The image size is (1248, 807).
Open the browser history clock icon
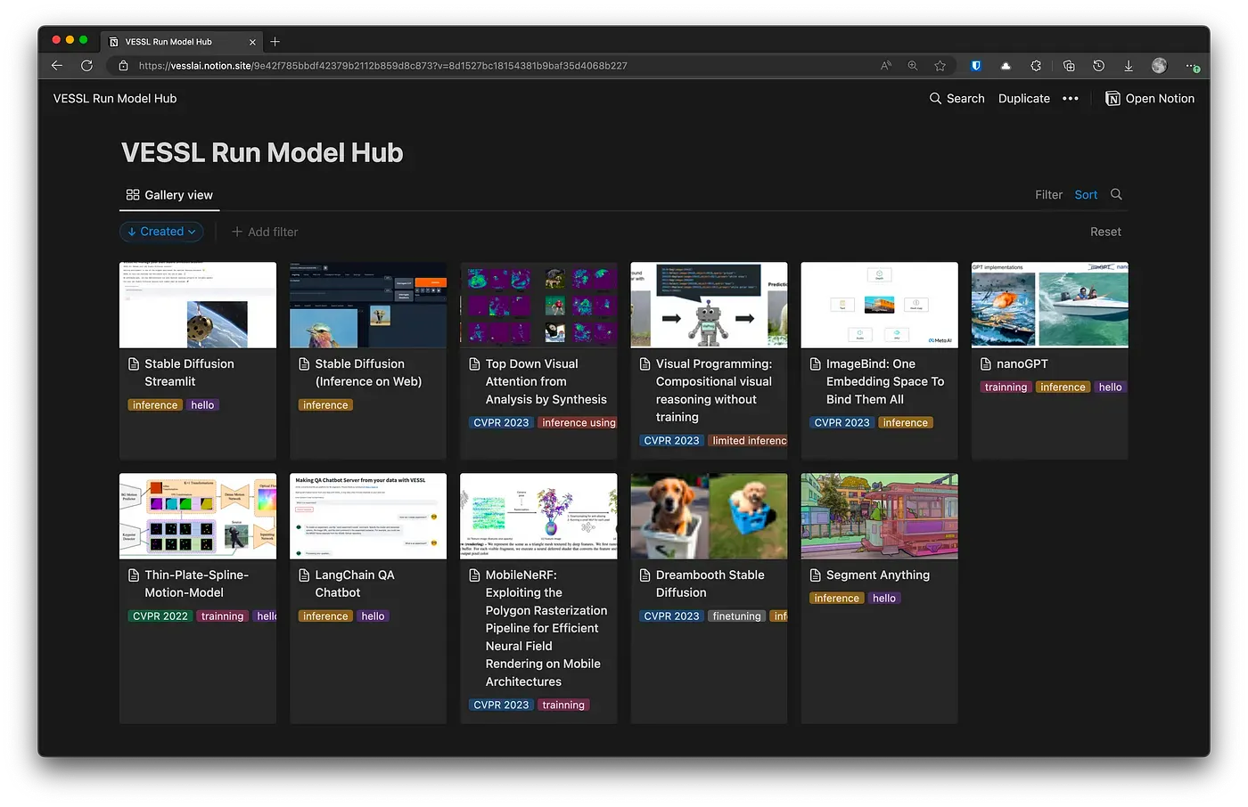(x=1098, y=66)
